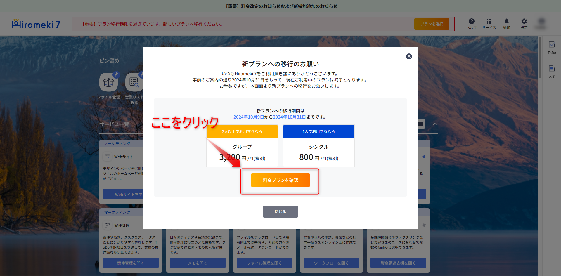Click the 資金調達支援を開く button
This screenshot has width=561, height=276.
(398, 263)
